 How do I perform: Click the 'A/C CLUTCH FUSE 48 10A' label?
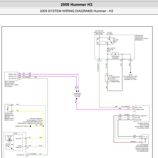(112, 50)
